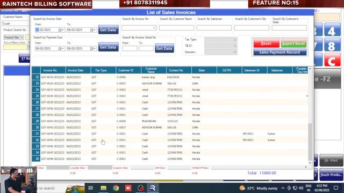Open the round black-and-red taskbar app icon
344x193 pixels.
140,188
